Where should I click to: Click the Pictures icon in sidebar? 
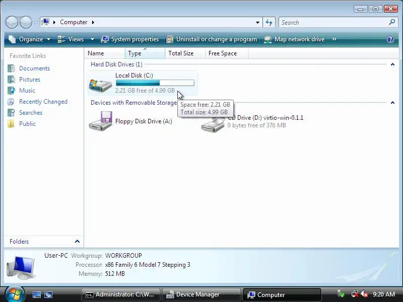point(11,80)
